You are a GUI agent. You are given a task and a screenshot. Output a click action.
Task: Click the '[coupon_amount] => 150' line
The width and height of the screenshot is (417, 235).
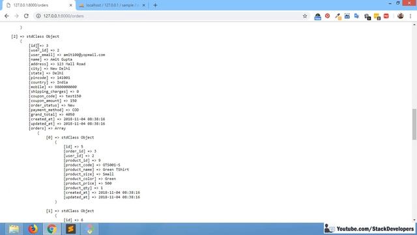tap(53, 101)
